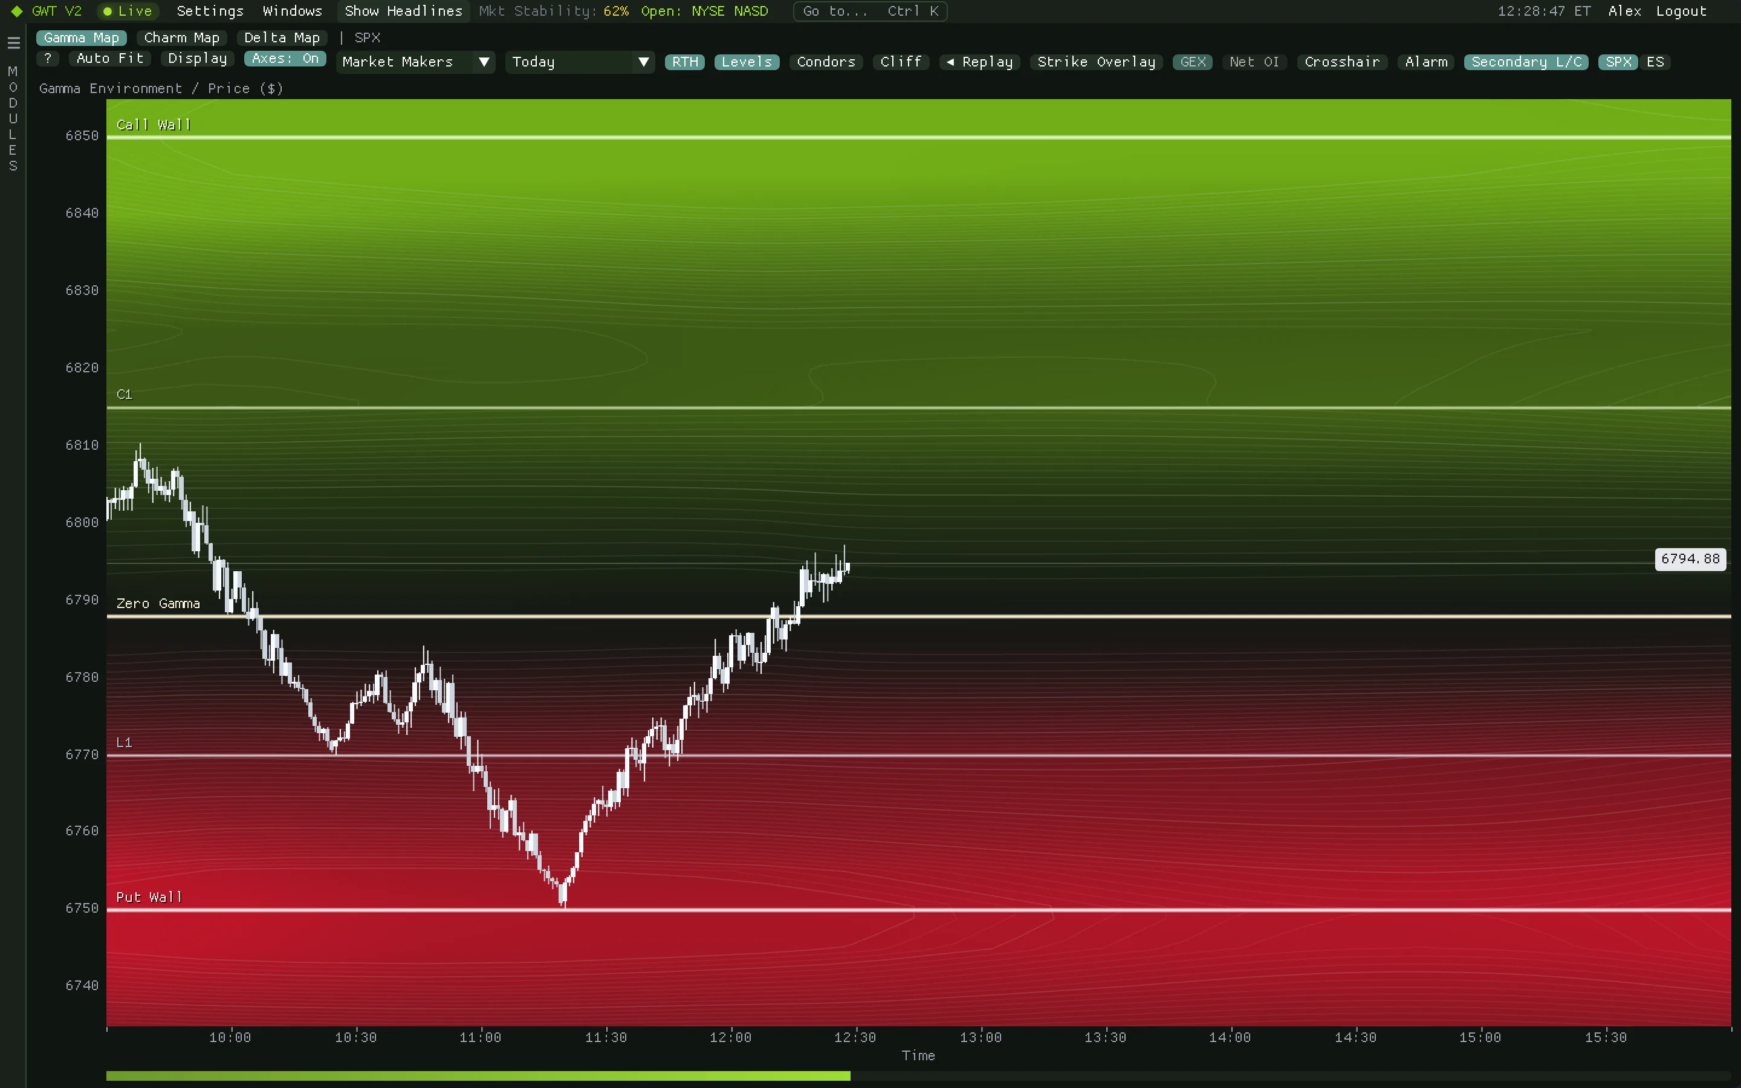Click the 15:30 time axis marker
The height and width of the screenshot is (1088, 1741).
pos(1606,1038)
